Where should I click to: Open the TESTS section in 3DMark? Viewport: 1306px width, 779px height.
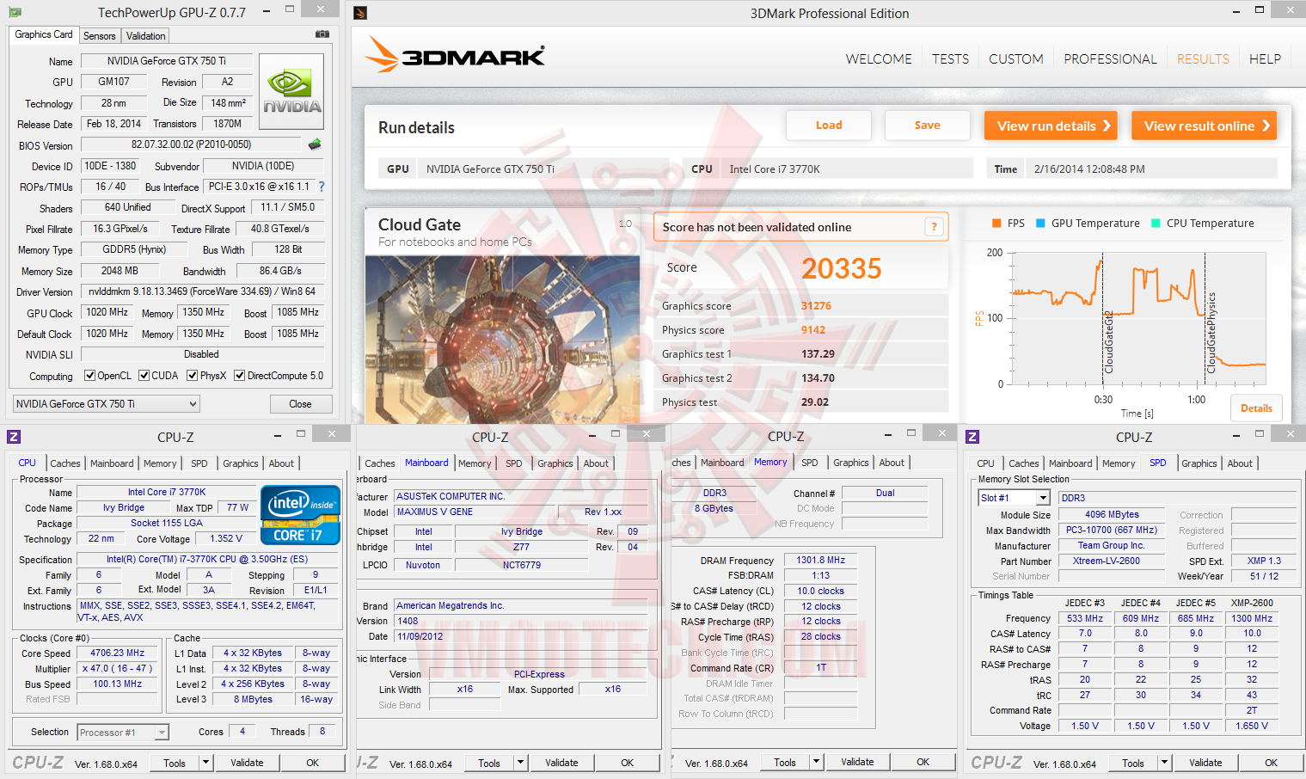click(950, 59)
